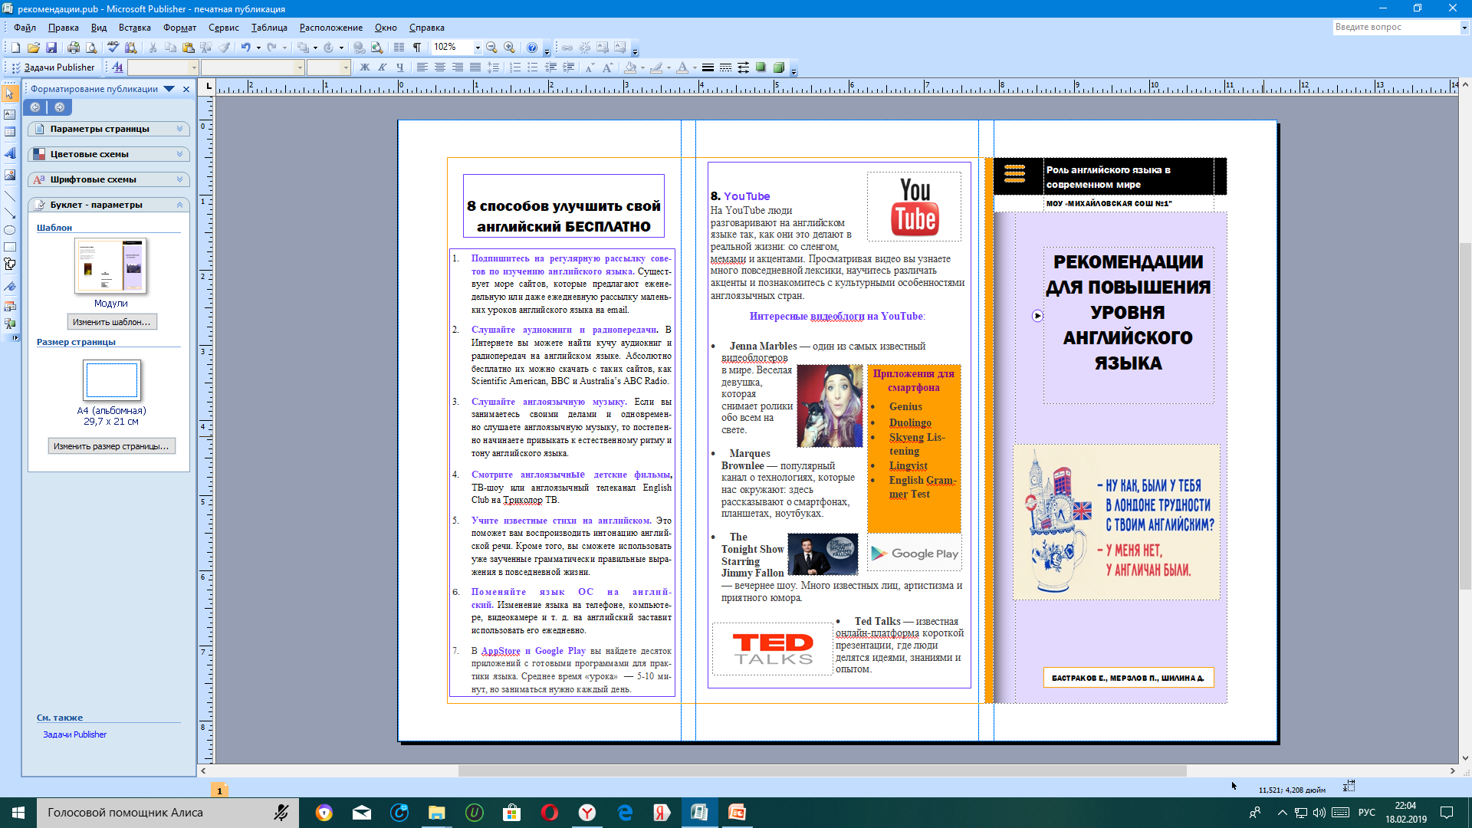Apply fill color with paint bucket
This screenshot has height=828, width=1472.
[x=630, y=67]
